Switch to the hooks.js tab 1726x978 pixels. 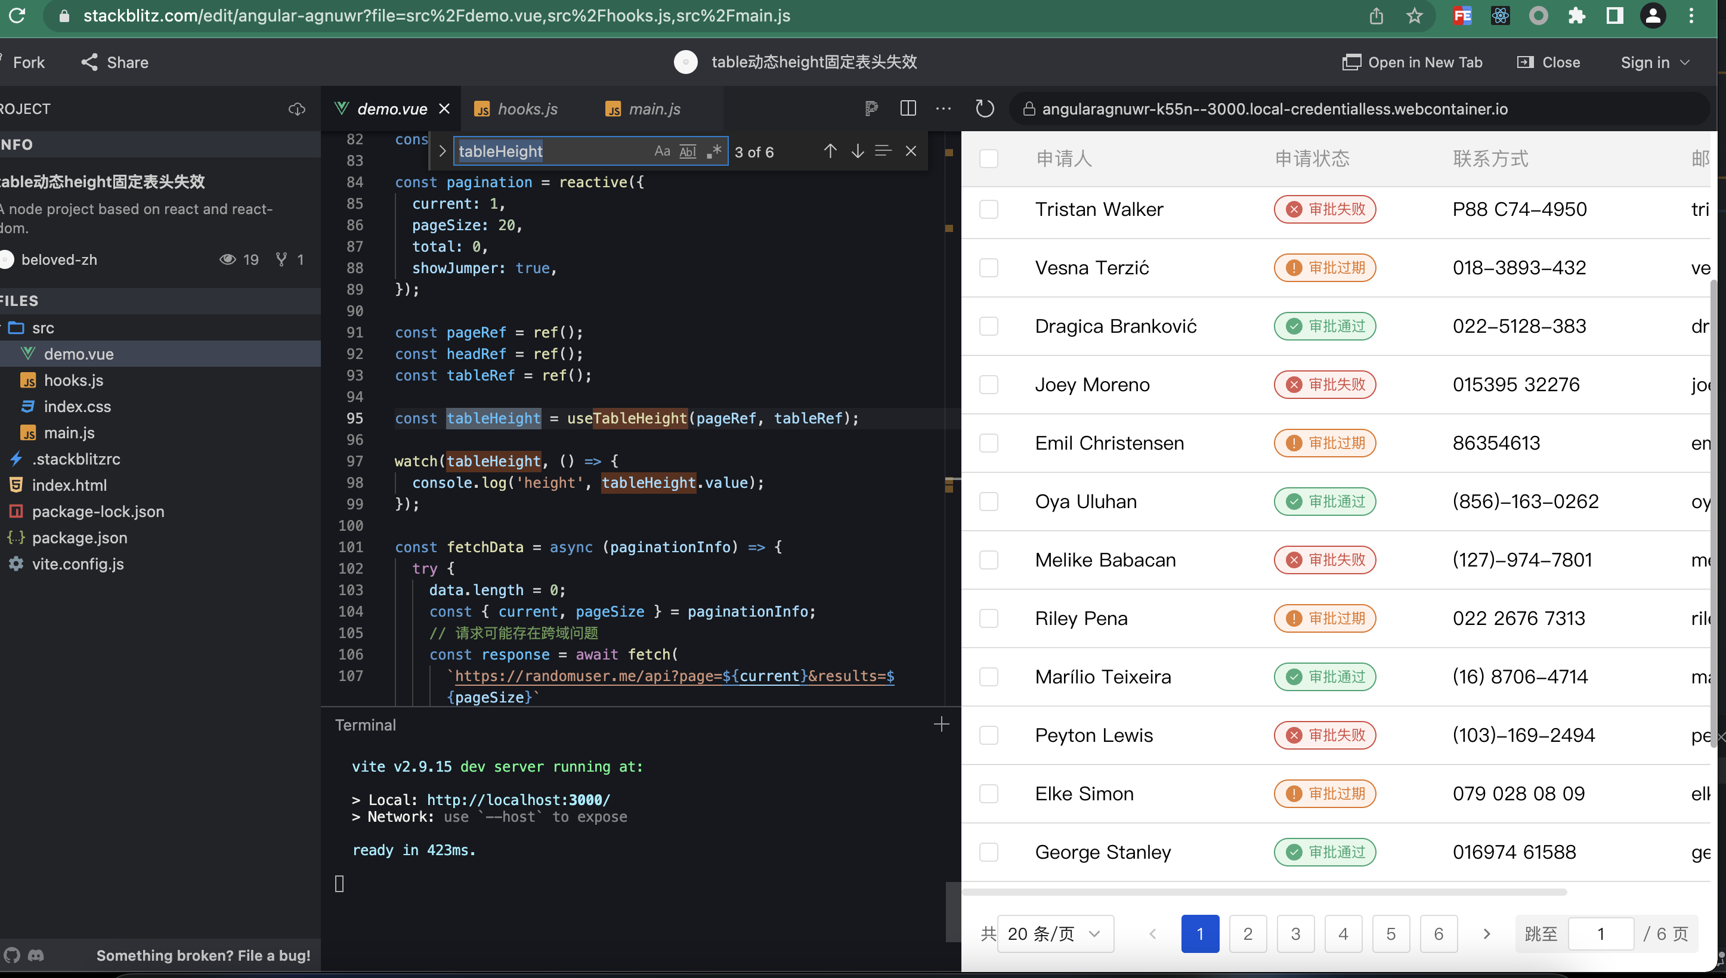(527, 108)
